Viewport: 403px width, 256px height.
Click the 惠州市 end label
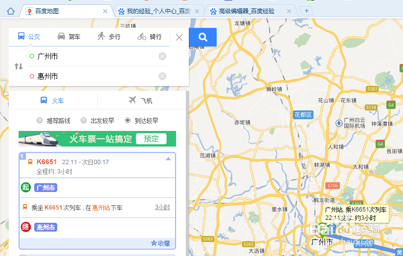tap(45, 227)
